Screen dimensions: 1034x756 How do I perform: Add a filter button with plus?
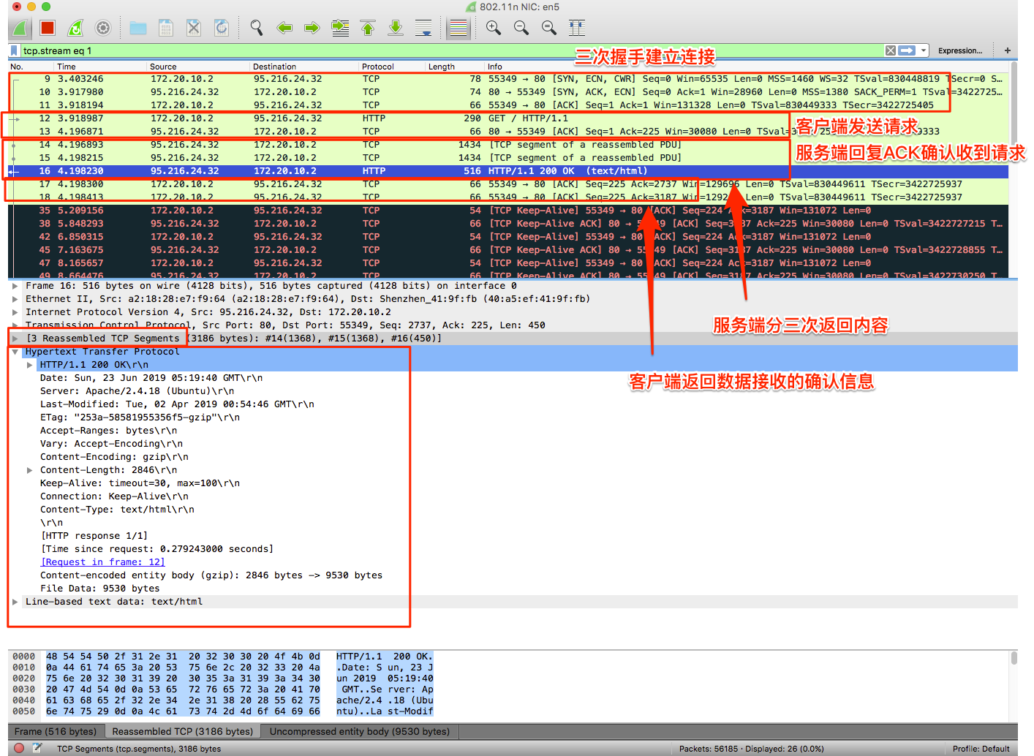pyautogui.click(x=1008, y=50)
